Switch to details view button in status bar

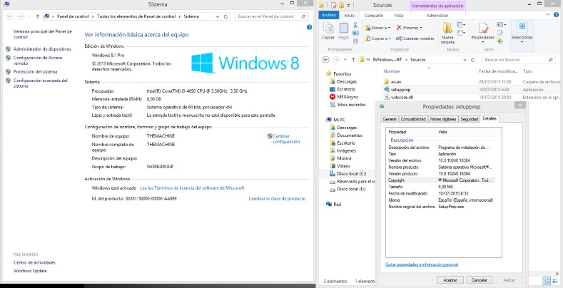point(547,281)
